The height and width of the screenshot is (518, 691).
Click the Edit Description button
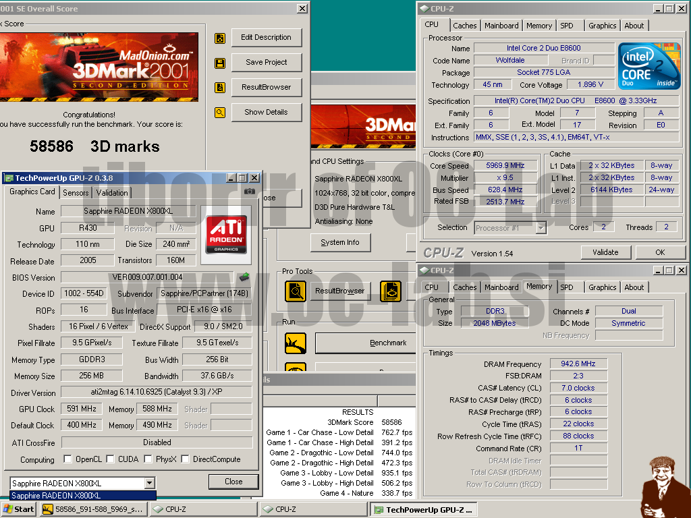266,38
